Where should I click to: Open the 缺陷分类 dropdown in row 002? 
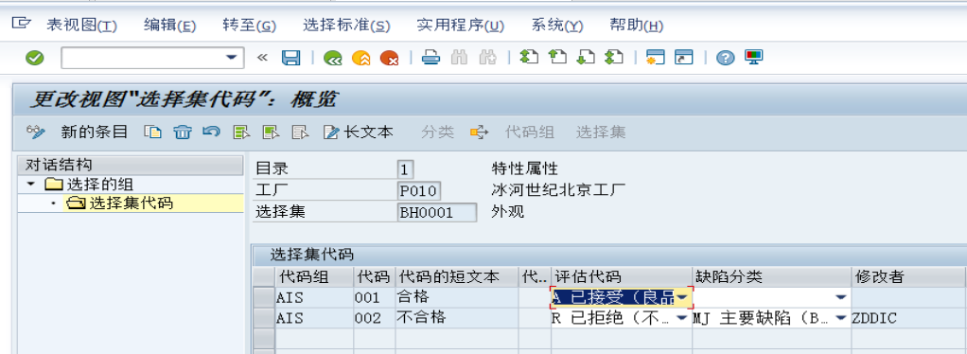click(840, 318)
